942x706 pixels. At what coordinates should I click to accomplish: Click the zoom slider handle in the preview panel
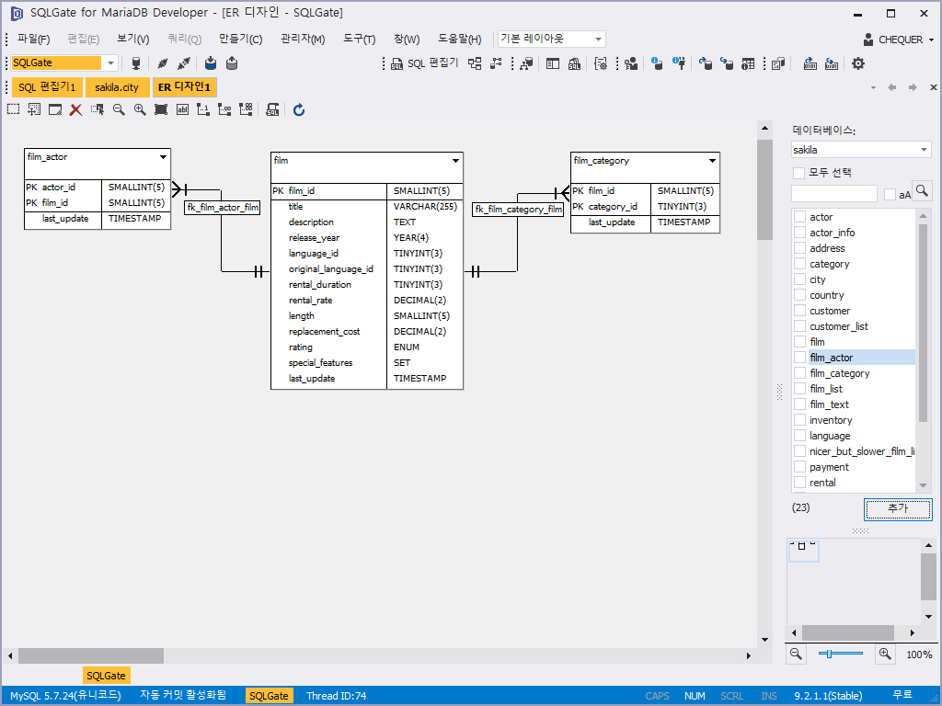(x=829, y=654)
